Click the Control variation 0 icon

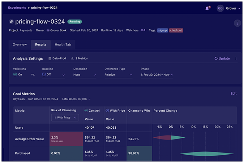(x=86, y=111)
